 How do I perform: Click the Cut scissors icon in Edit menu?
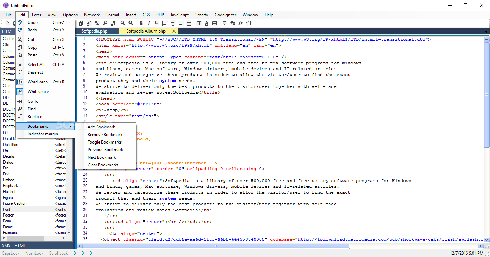20,40
